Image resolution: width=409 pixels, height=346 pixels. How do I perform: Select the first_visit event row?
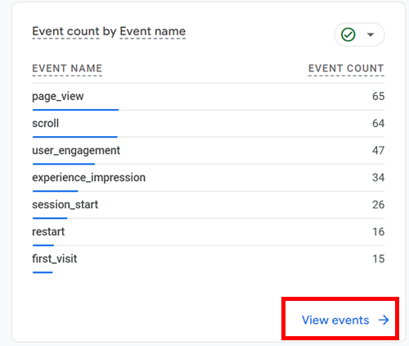point(209,259)
